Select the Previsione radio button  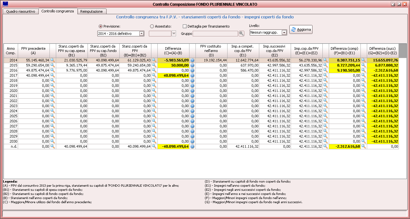(x=101, y=27)
